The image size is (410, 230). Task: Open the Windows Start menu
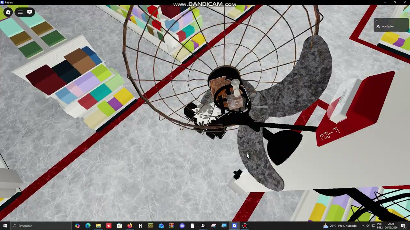tap(5, 226)
